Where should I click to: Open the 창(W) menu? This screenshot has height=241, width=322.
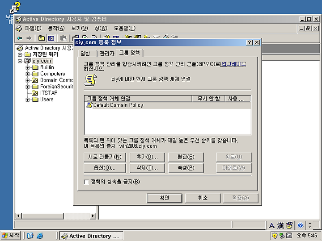101,28
